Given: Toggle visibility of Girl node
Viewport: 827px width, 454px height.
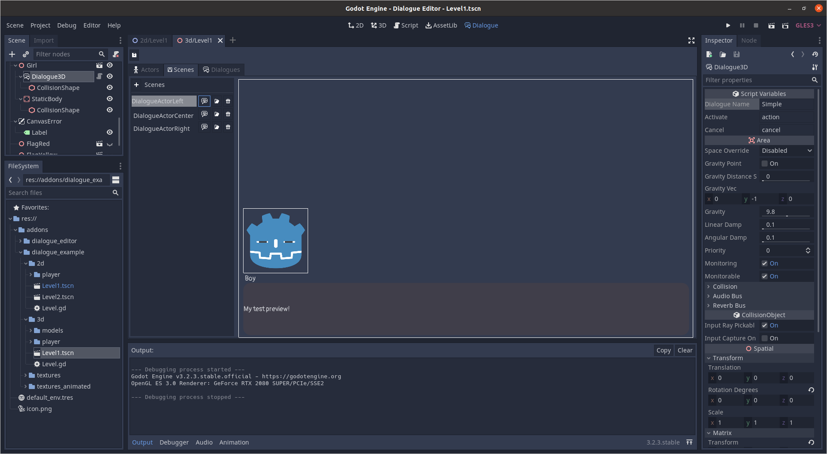Looking at the screenshot, I should (x=110, y=65).
